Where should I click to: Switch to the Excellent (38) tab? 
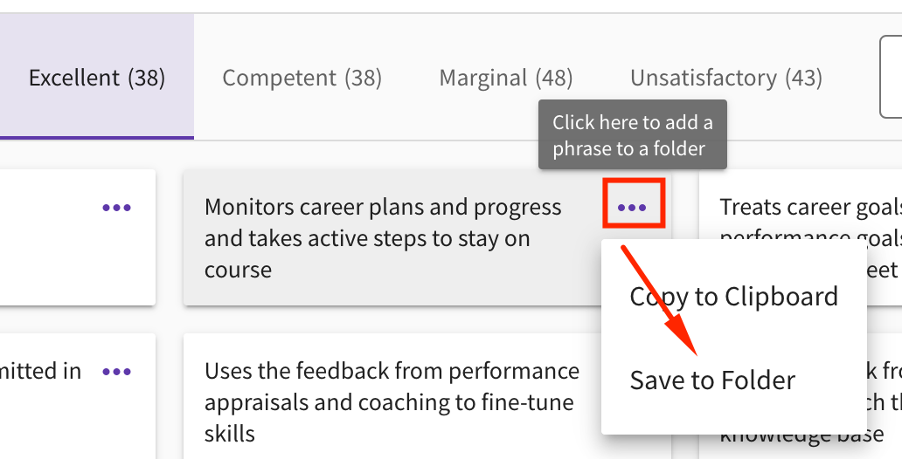[x=97, y=78]
